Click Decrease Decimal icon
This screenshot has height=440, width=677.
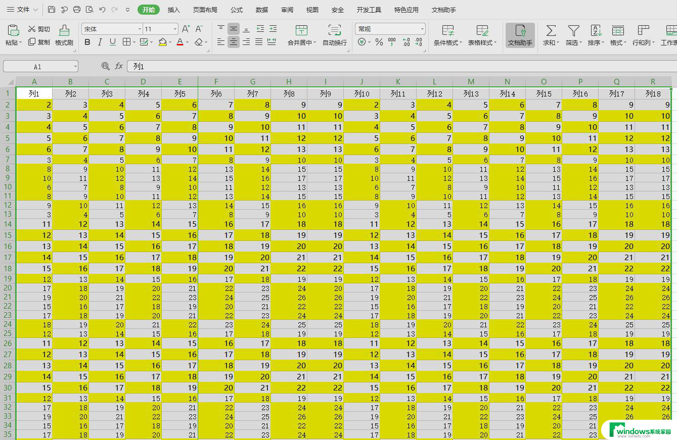pyautogui.click(x=420, y=42)
